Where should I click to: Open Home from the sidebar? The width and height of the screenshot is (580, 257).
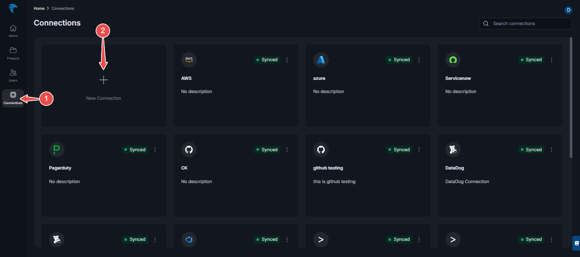click(x=13, y=30)
